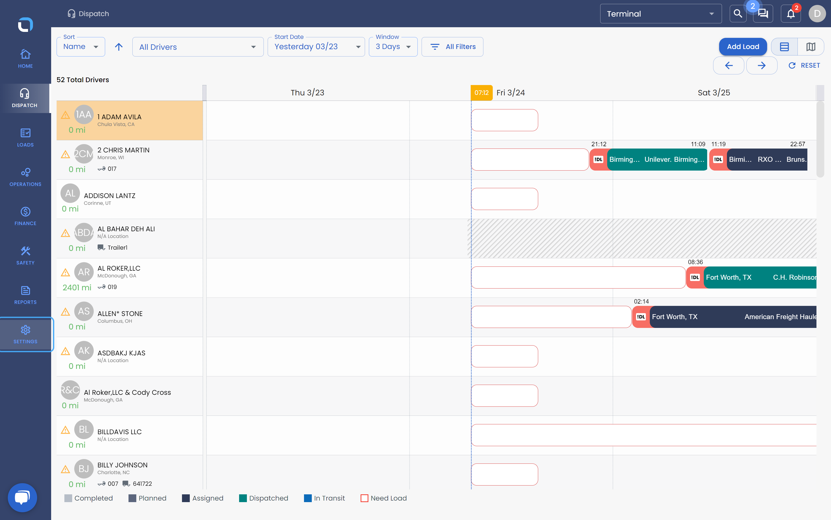Open All Filters
The image size is (831, 520).
click(452, 47)
